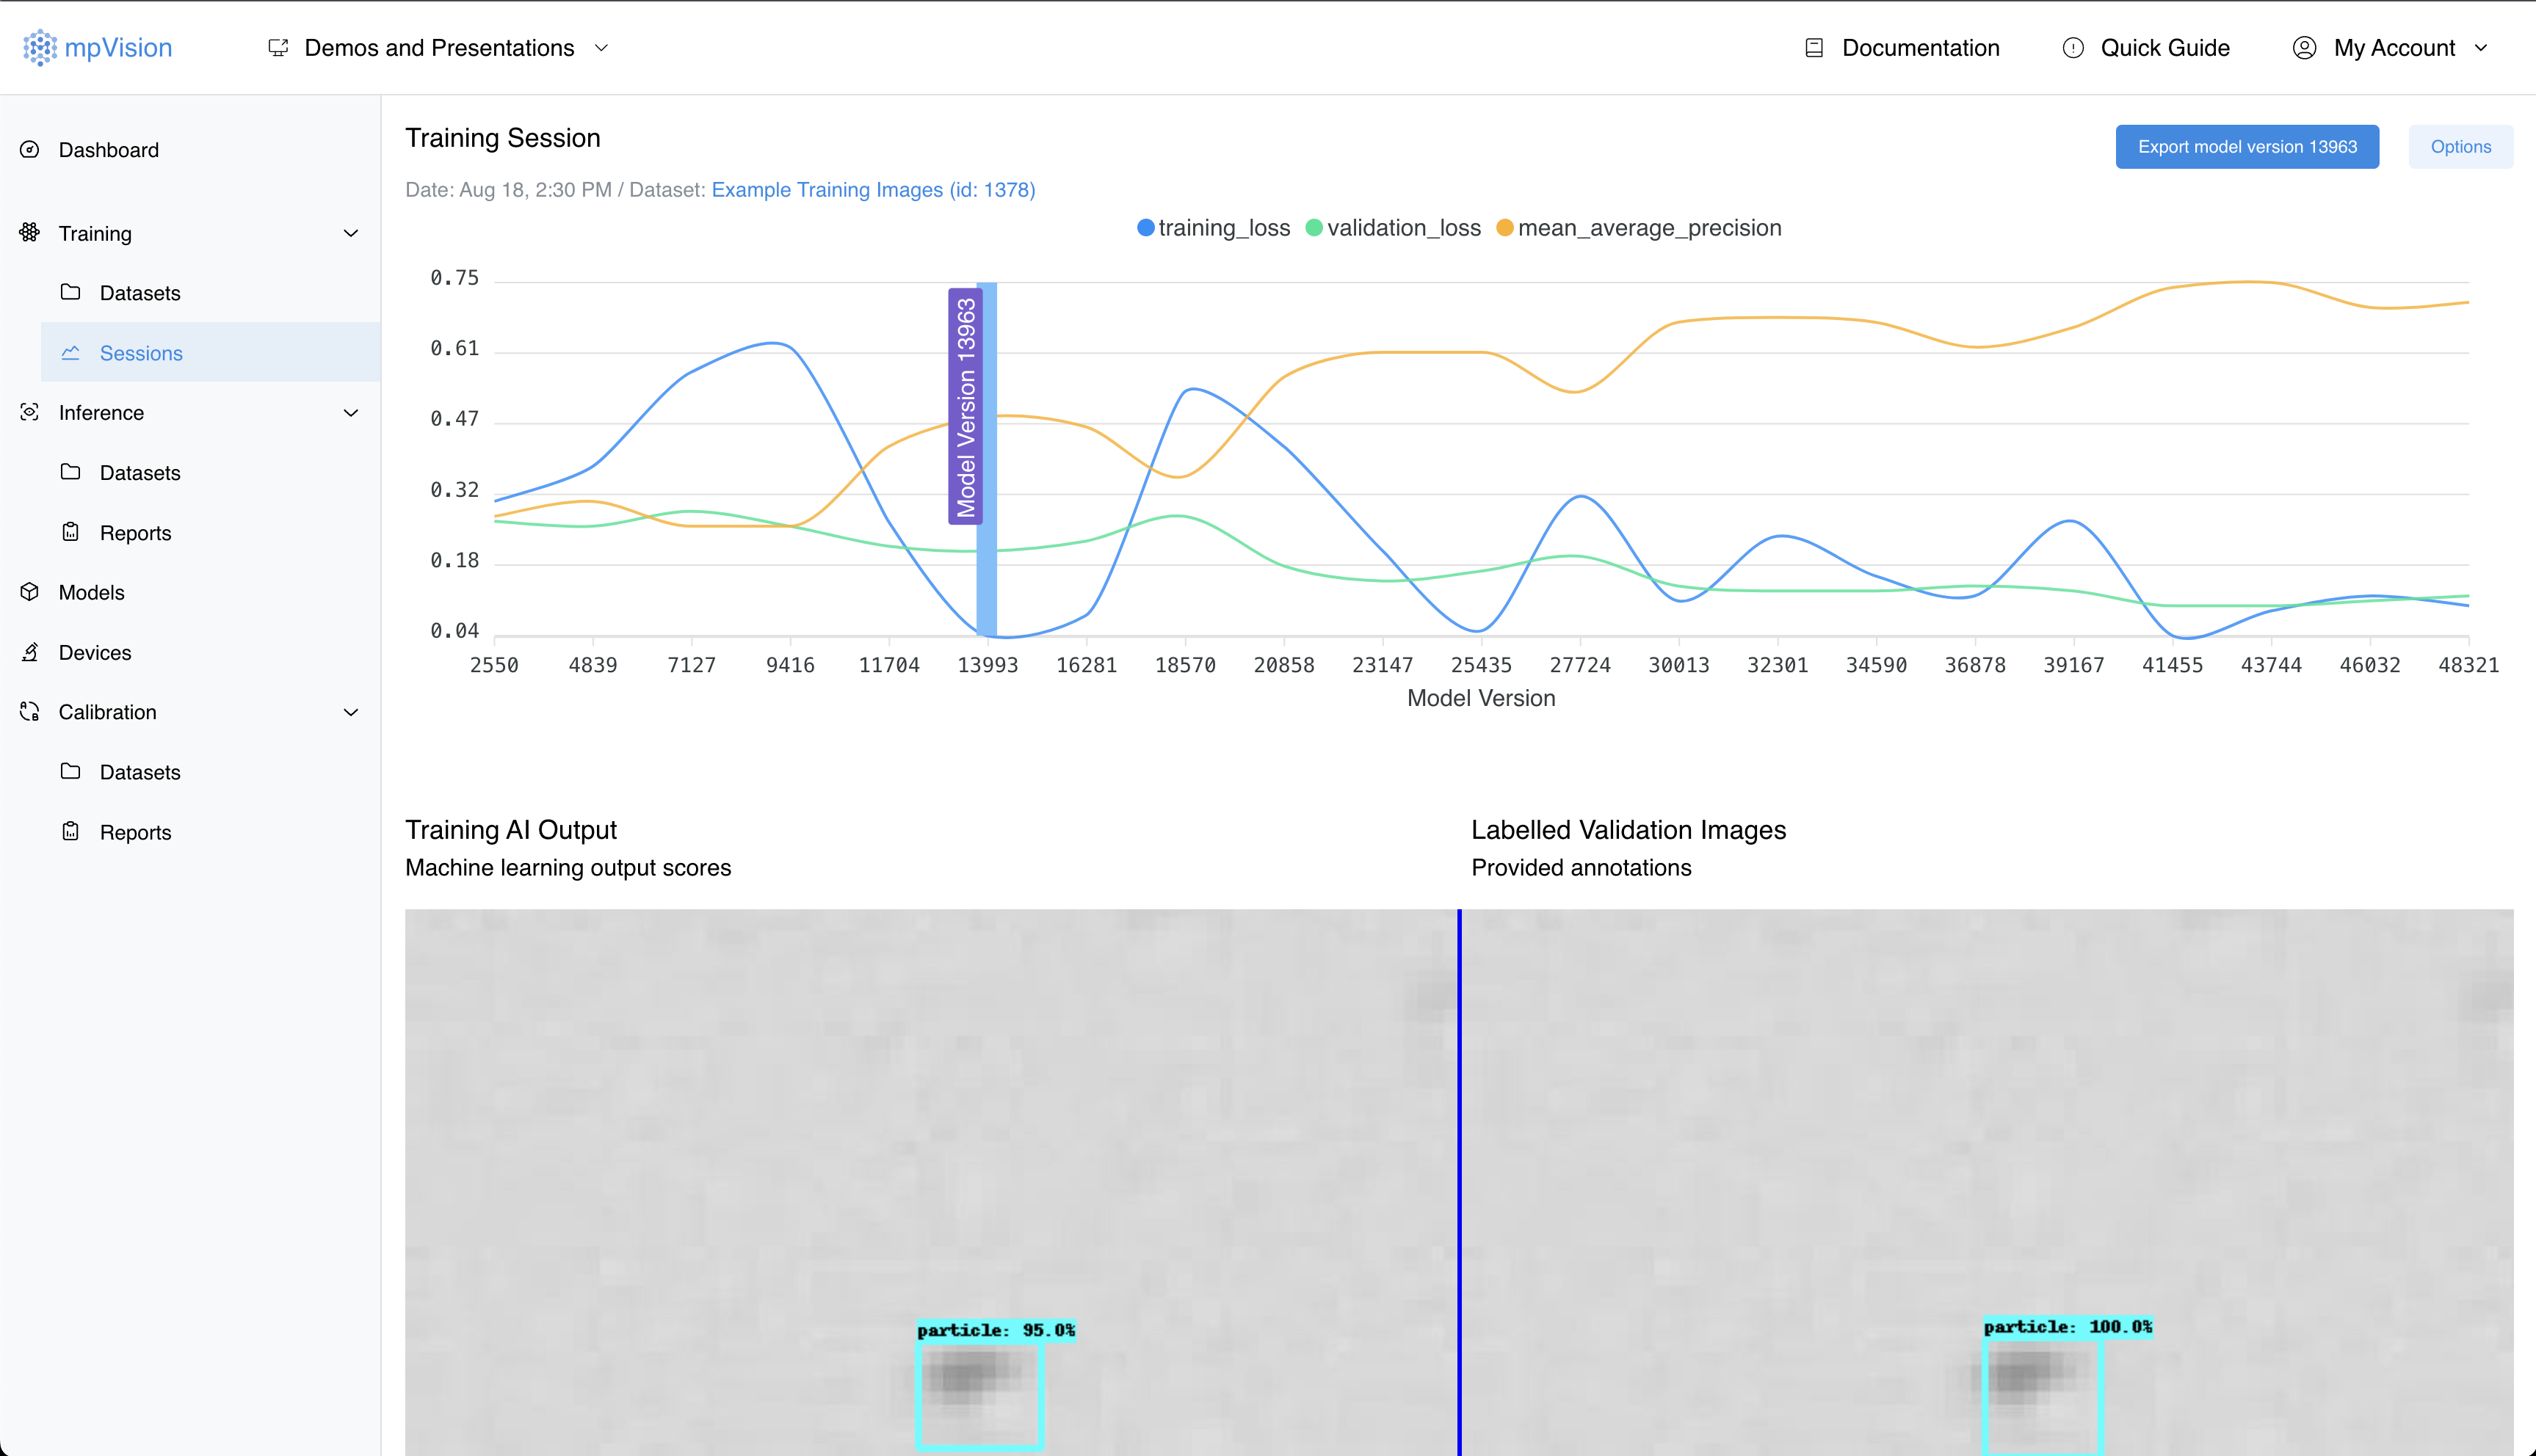Click the Models cube icon

click(29, 592)
